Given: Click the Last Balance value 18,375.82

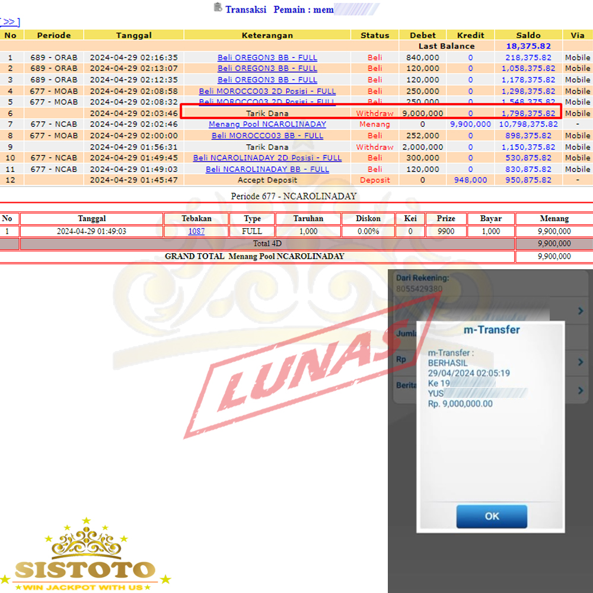Looking at the screenshot, I should (x=528, y=46).
